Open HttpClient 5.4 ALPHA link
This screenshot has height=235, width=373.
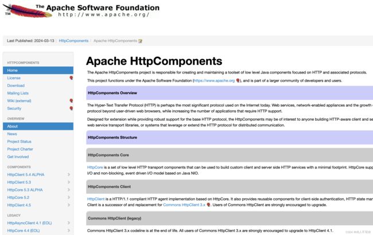click(x=26, y=175)
